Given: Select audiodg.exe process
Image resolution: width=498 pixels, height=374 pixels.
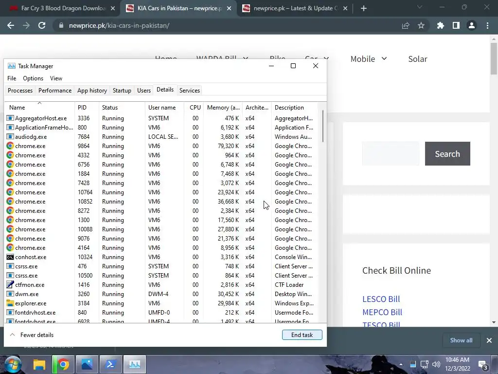Looking at the screenshot, I should pos(161,137).
